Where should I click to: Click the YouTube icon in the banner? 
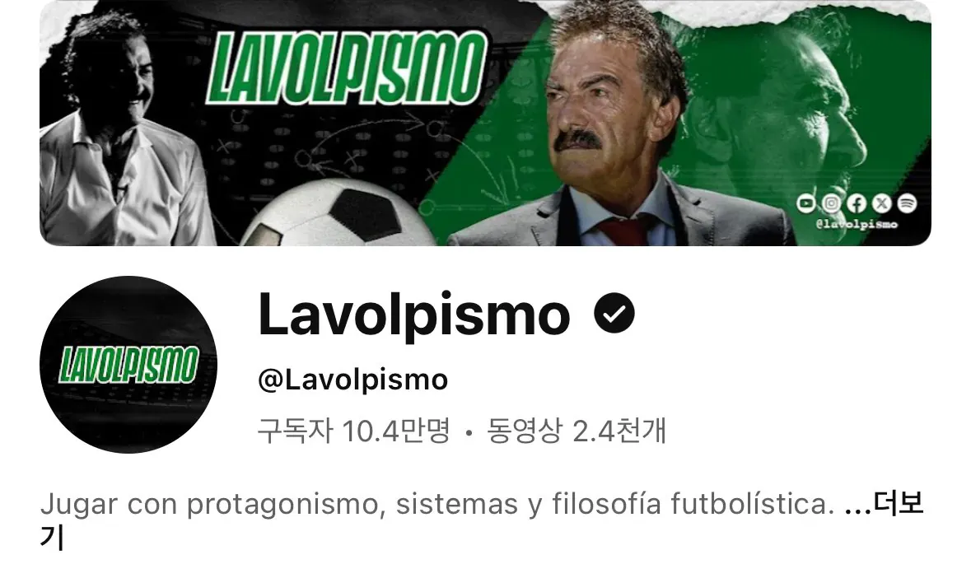805,203
